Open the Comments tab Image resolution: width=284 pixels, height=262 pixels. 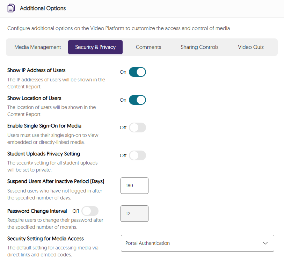click(x=148, y=47)
